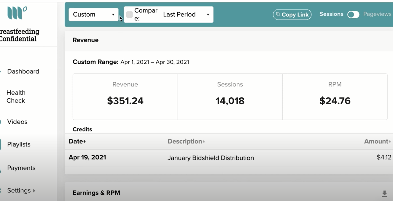
Task: Click the Earnings & RPM heading
Action: [96, 193]
